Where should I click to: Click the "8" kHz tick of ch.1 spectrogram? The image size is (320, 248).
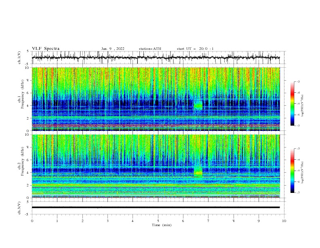(29, 80)
